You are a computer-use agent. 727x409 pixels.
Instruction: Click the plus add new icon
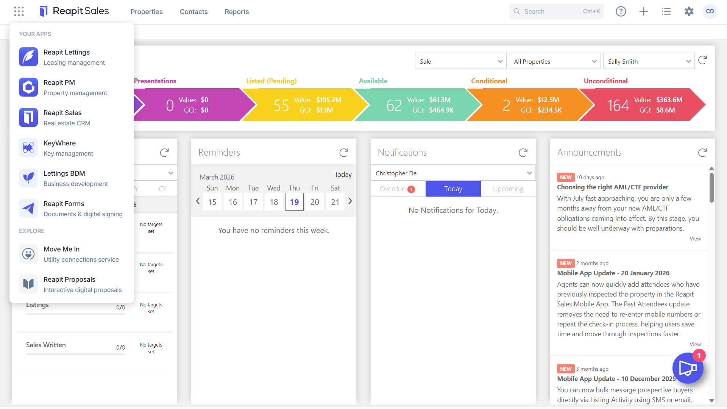coord(644,11)
